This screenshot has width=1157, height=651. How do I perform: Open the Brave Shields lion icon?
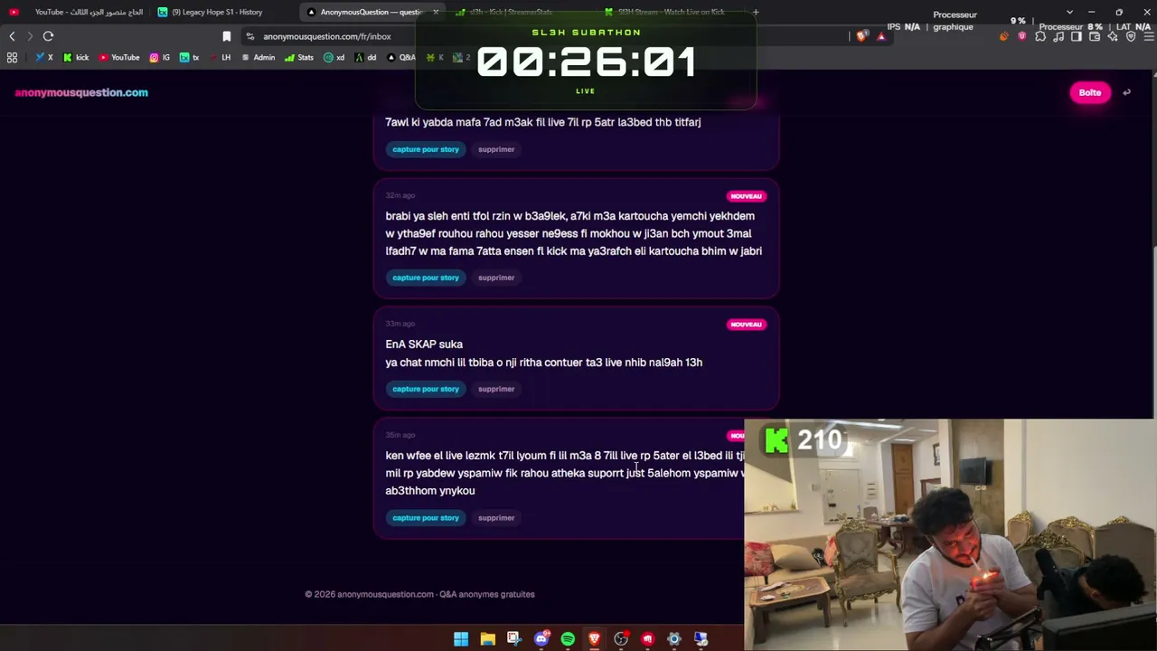(x=862, y=36)
